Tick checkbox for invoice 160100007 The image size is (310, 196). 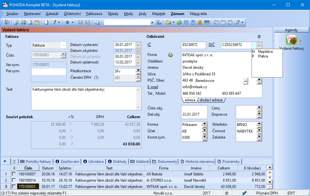click(x=14, y=174)
